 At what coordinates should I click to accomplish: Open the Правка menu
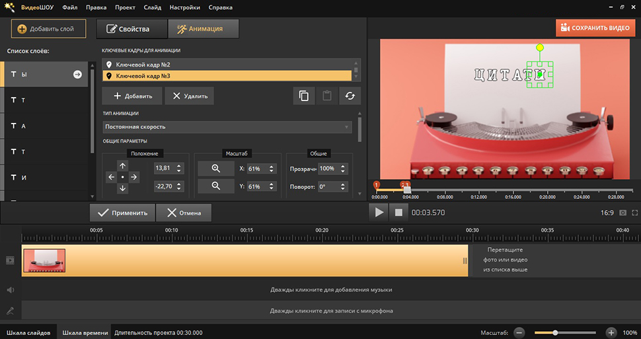point(96,7)
